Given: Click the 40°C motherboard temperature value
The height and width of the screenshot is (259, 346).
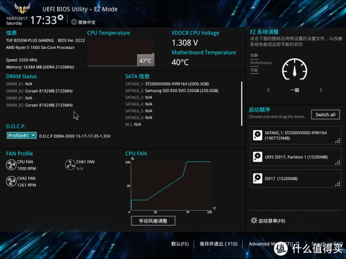Looking at the screenshot, I should [180, 62].
